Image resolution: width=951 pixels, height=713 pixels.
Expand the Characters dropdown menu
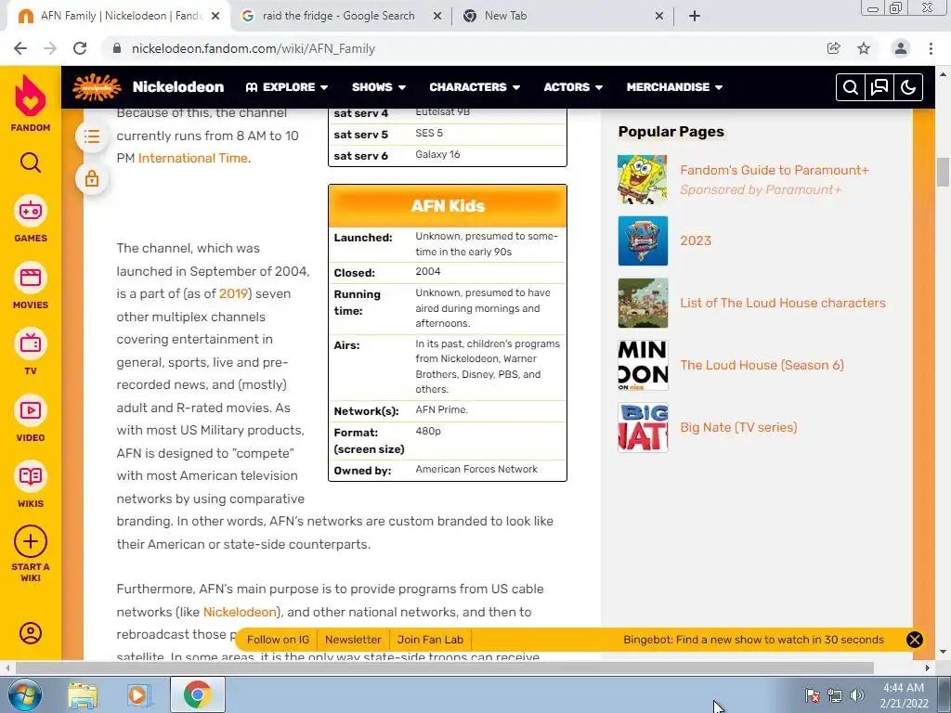(475, 87)
